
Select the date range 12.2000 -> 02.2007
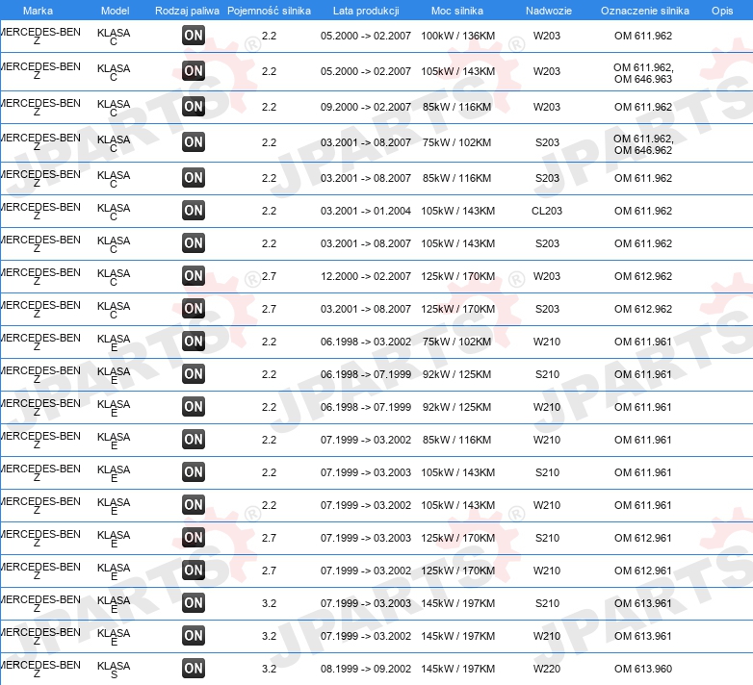click(x=366, y=276)
